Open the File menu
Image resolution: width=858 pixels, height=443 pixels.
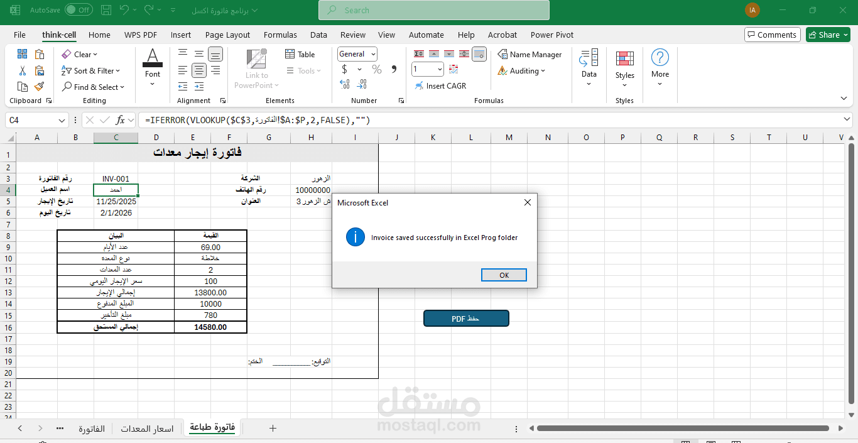[19, 35]
